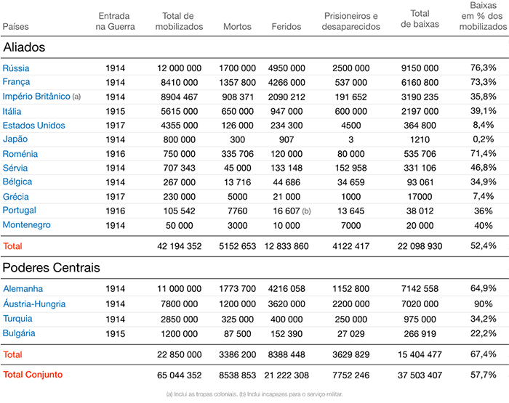The height and width of the screenshot is (403, 509).
Task: Open the Roménia link
Action: point(20,154)
